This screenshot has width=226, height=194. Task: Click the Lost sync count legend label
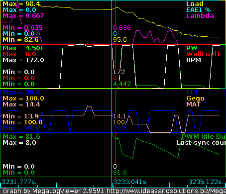(201, 143)
